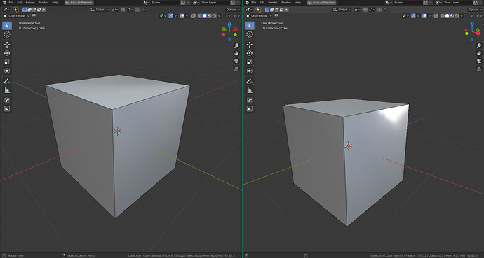Click Back to Previous in right window
Image resolution: width=484 pixels, height=258 pixels.
tap(321, 3)
